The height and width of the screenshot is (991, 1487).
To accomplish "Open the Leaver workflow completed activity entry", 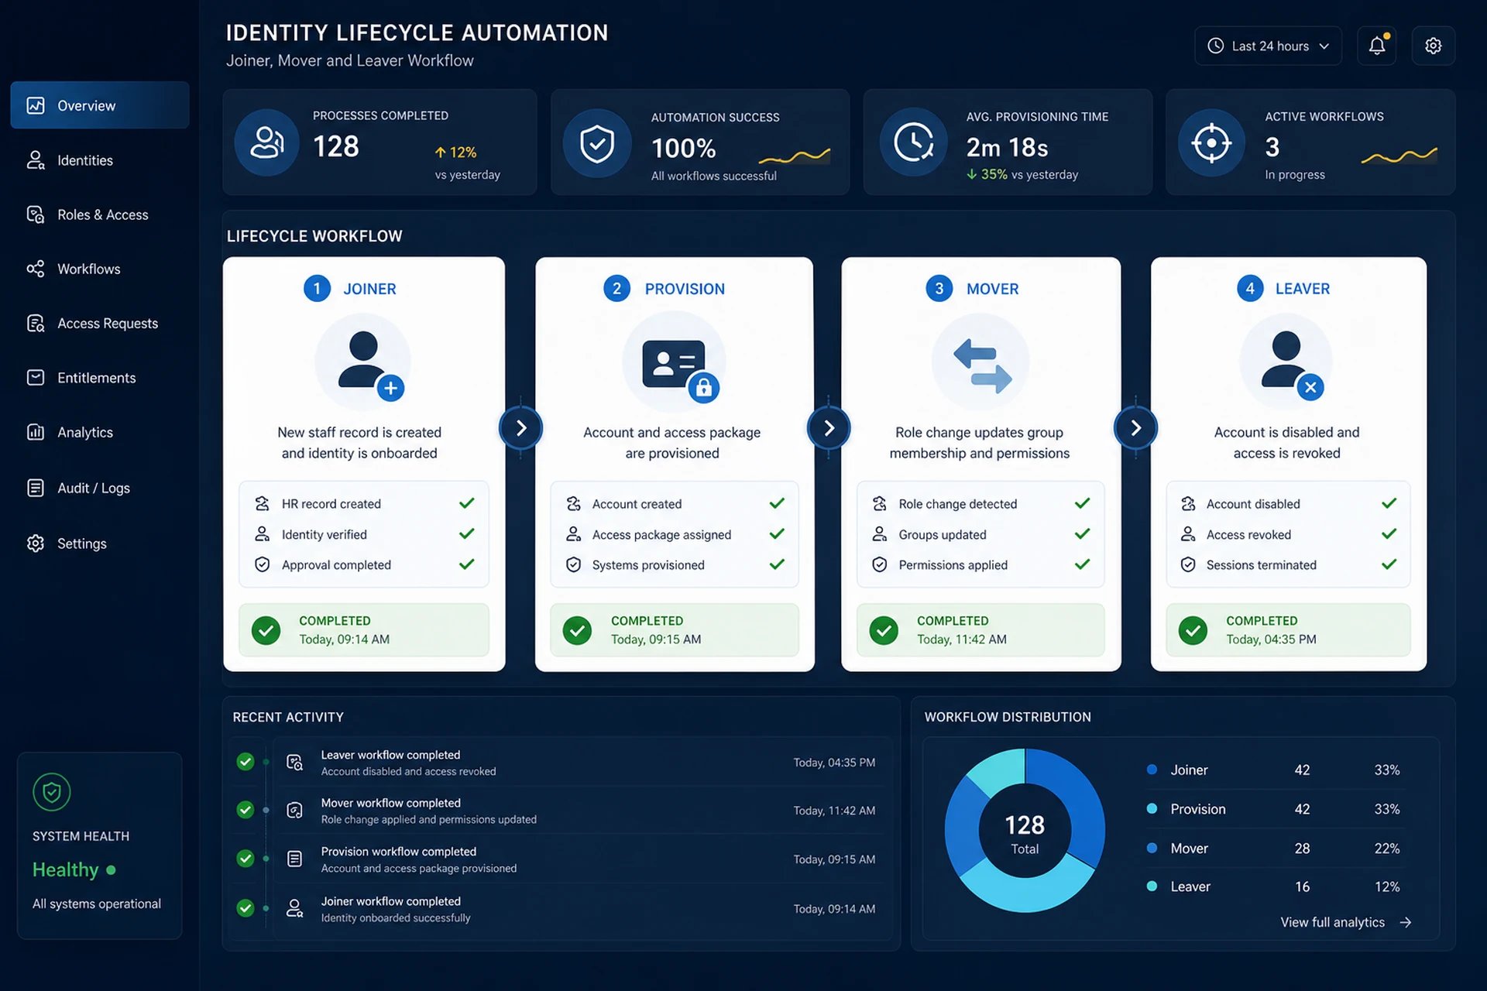I will coord(559,763).
